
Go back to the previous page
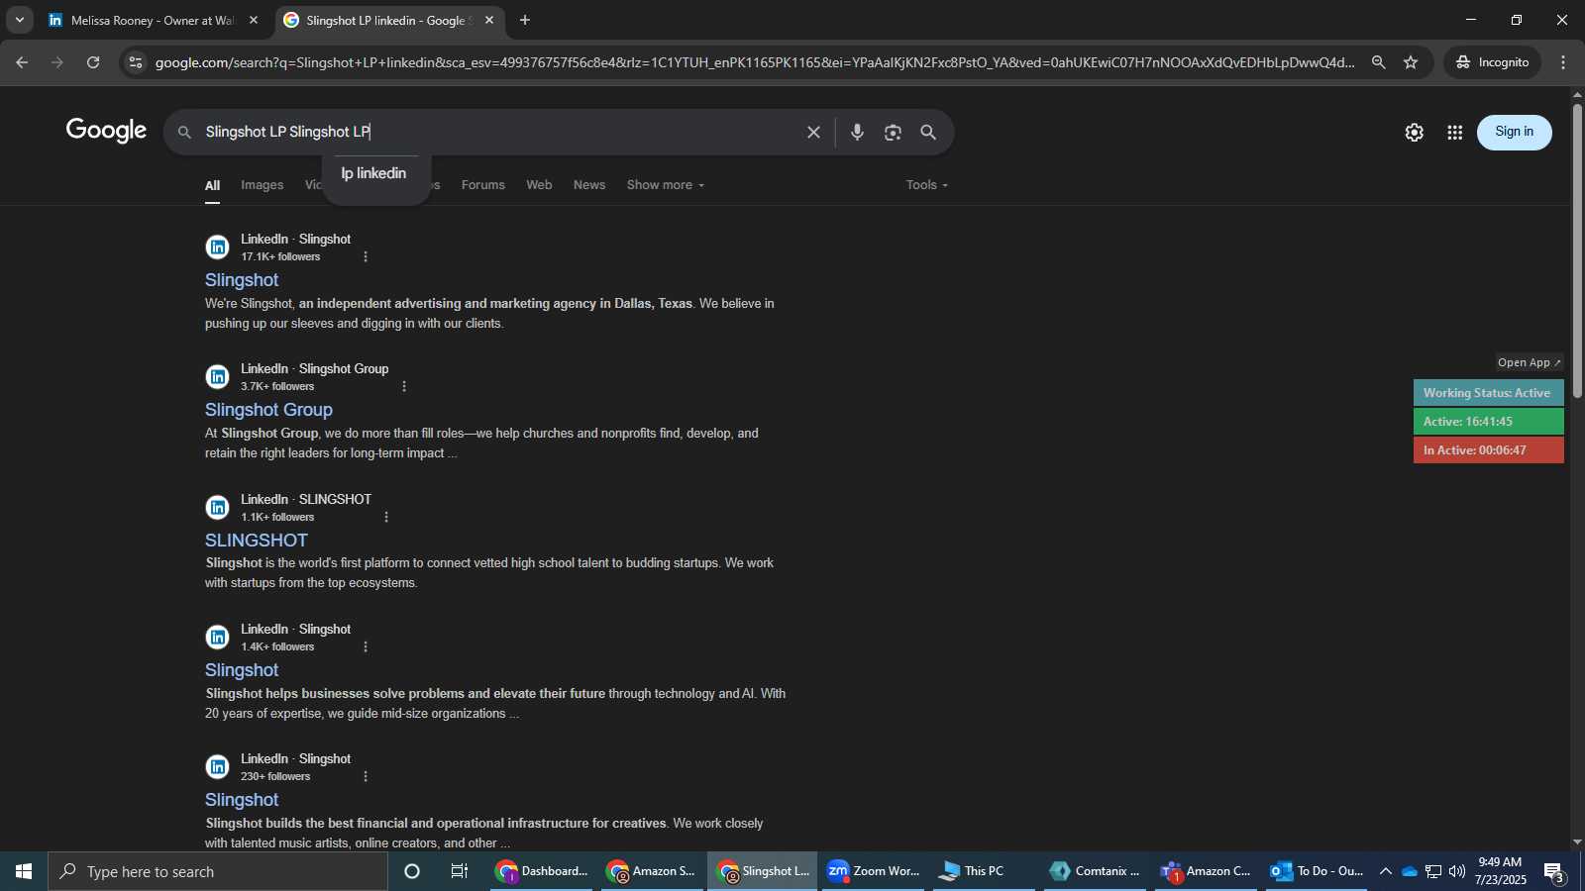(x=22, y=62)
